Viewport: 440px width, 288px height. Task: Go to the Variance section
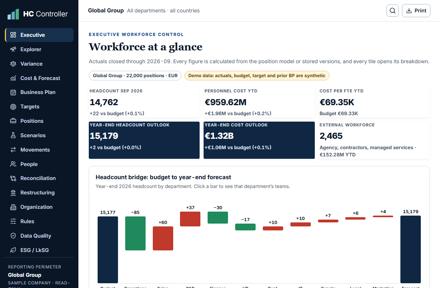tap(39, 64)
